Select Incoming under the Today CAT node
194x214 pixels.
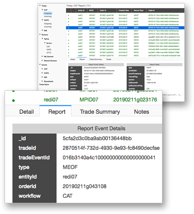[x=48, y=17]
